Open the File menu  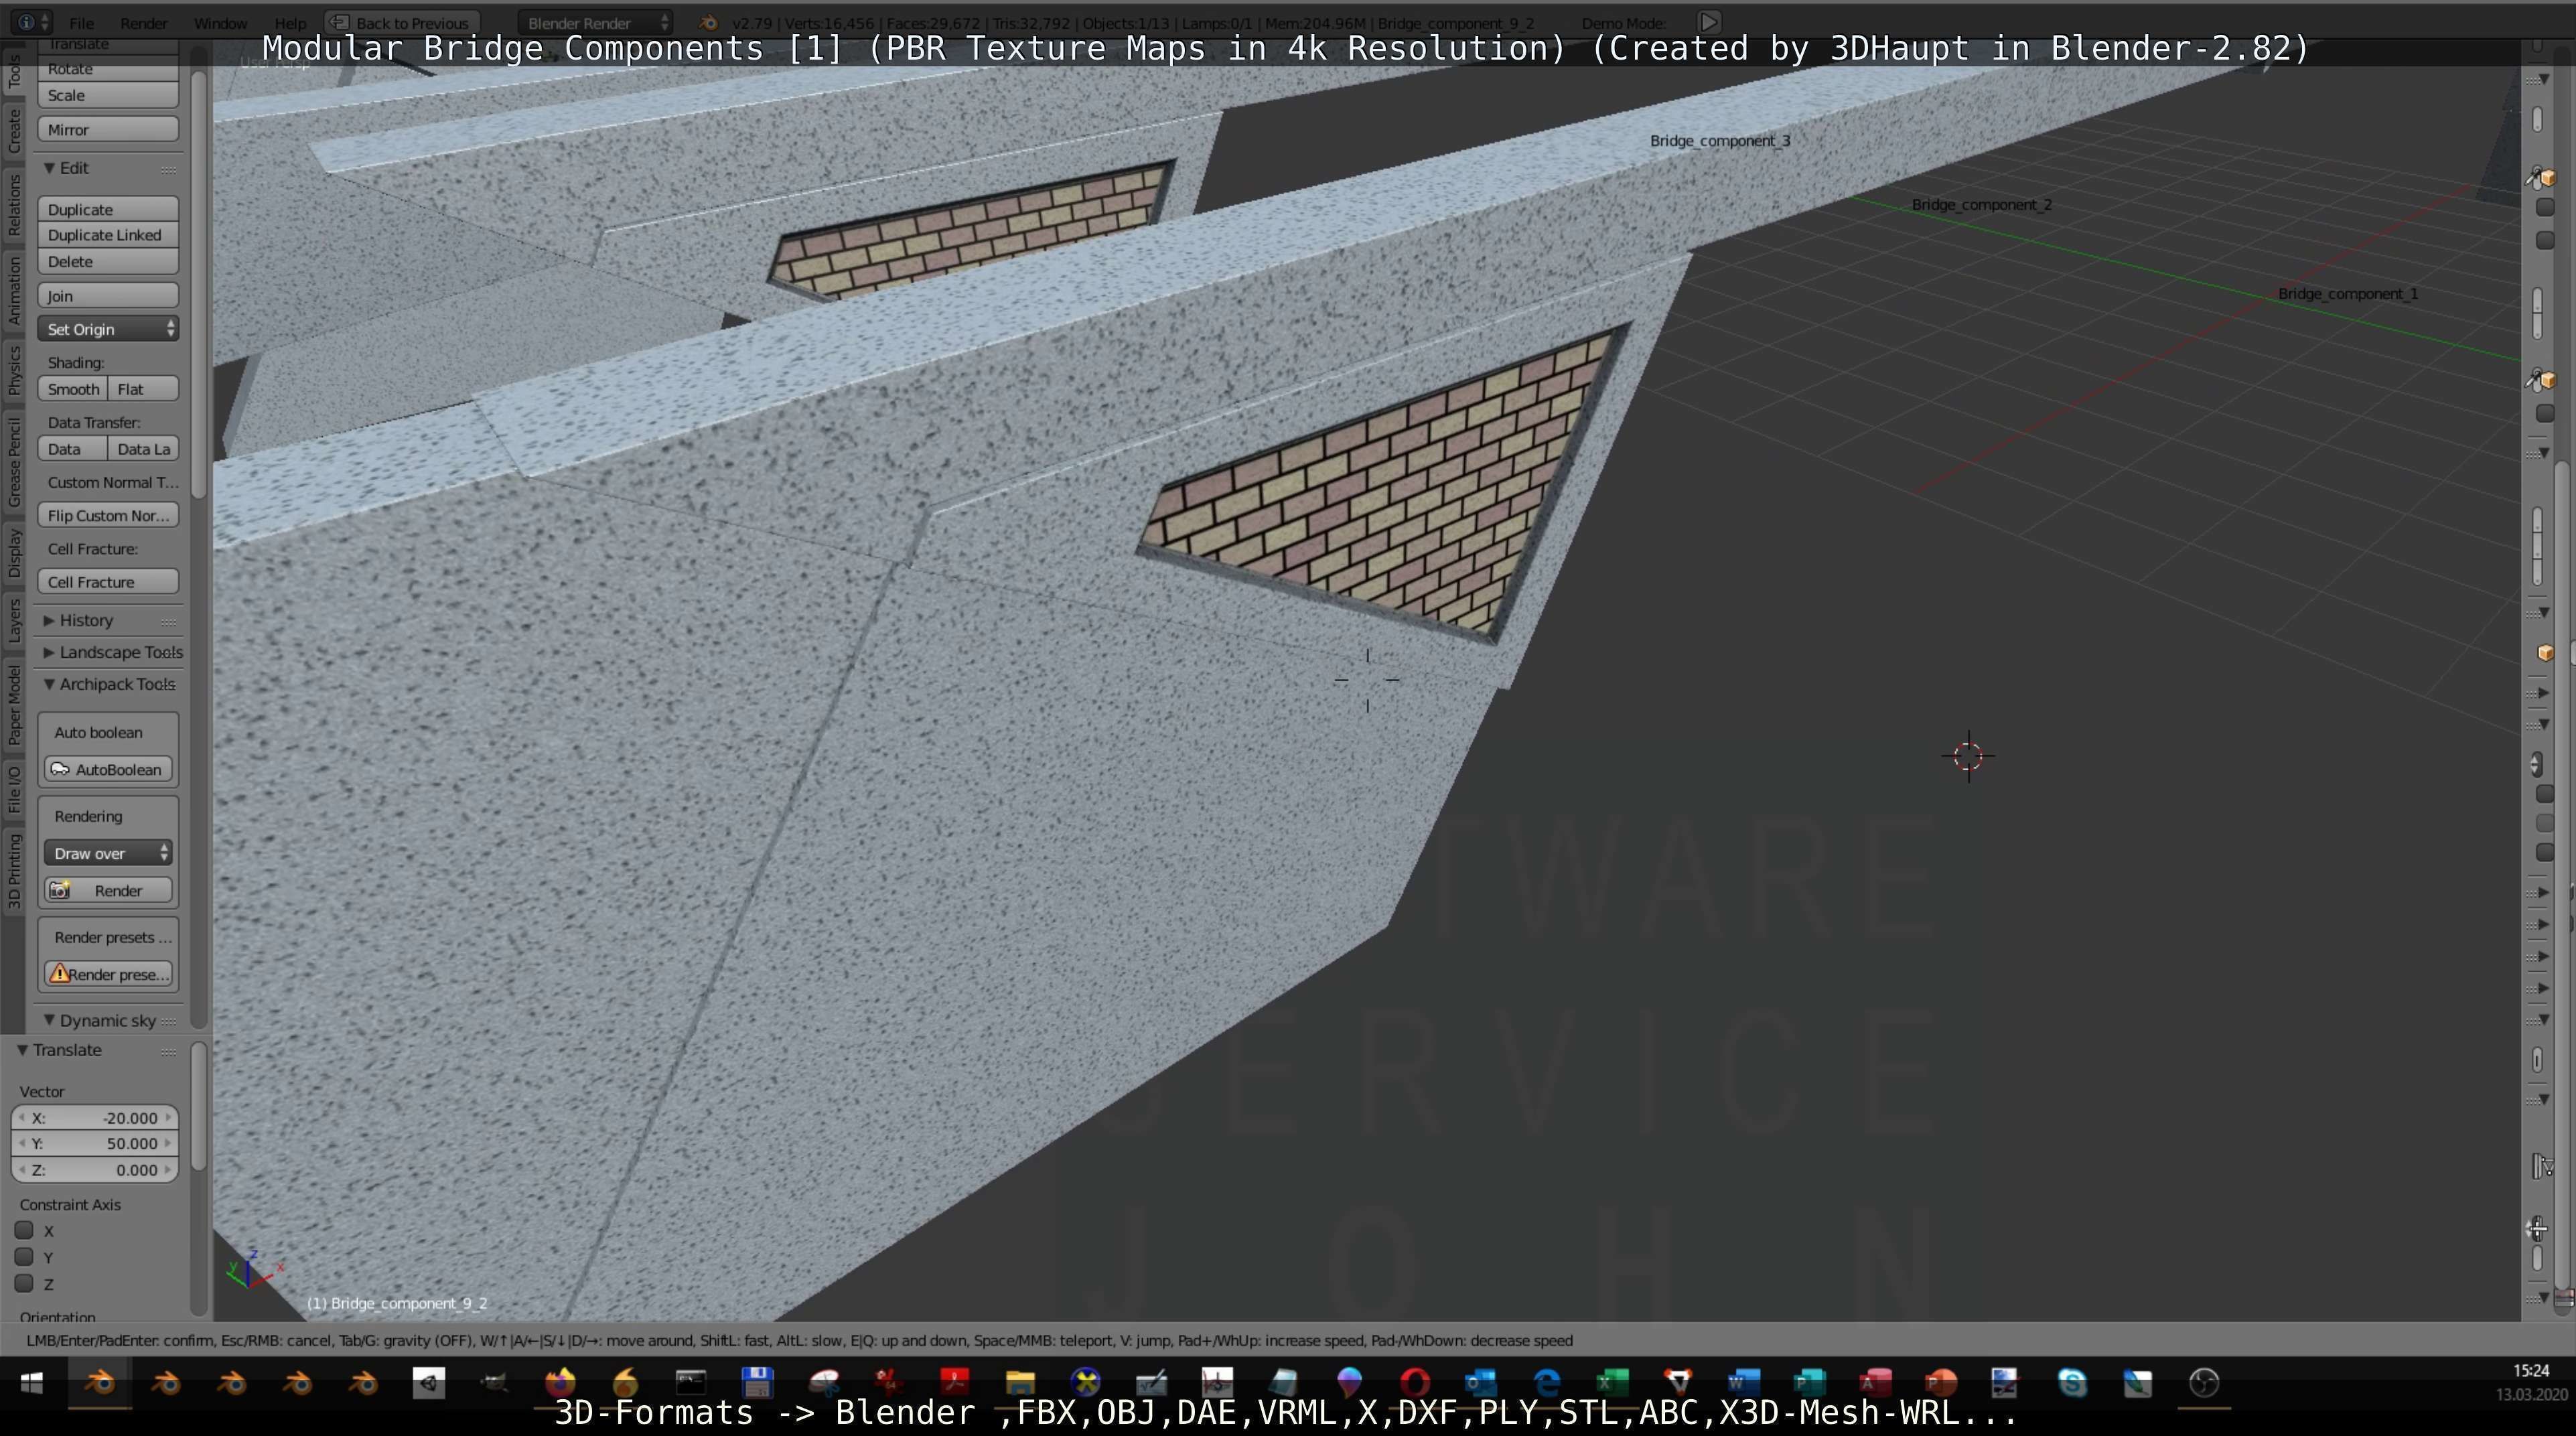[82, 22]
